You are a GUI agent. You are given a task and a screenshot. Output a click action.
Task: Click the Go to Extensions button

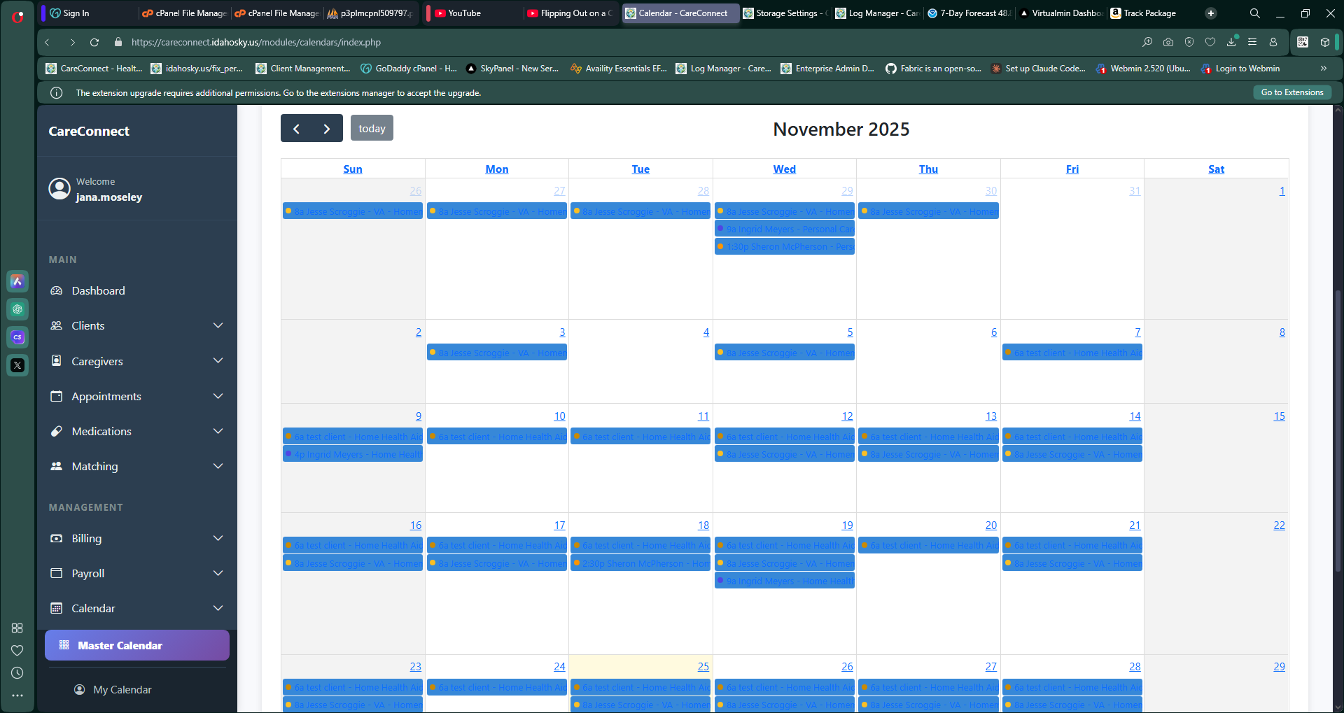pyautogui.click(x=1291, y=92)
